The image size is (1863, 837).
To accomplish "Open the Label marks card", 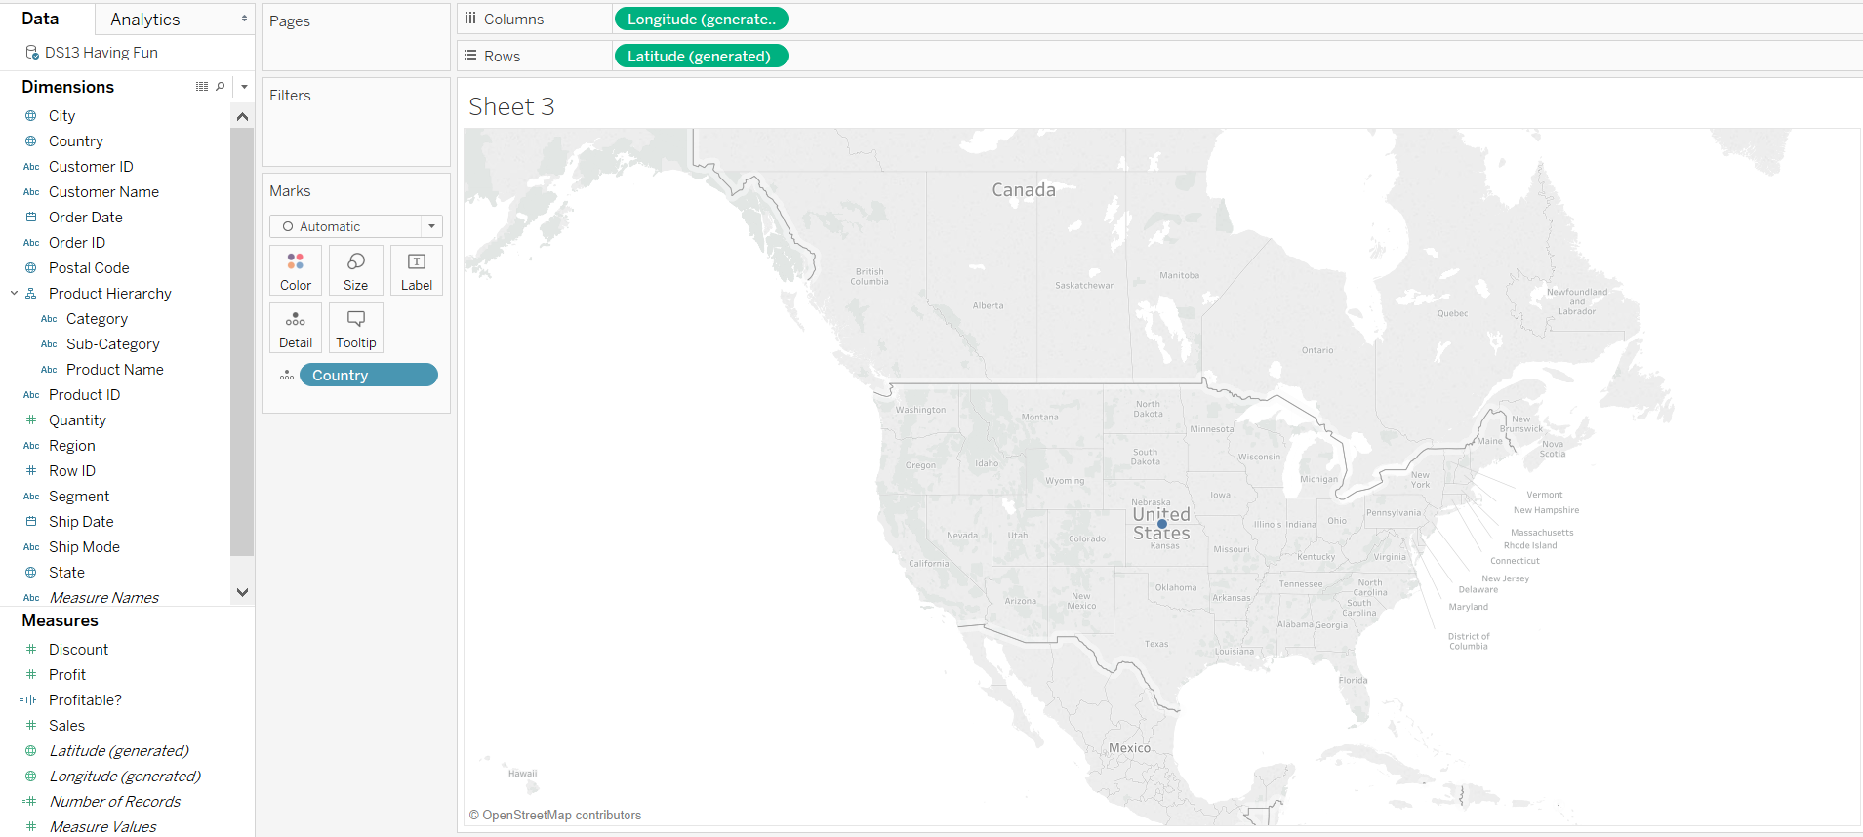I will click(x=417, y=270).
